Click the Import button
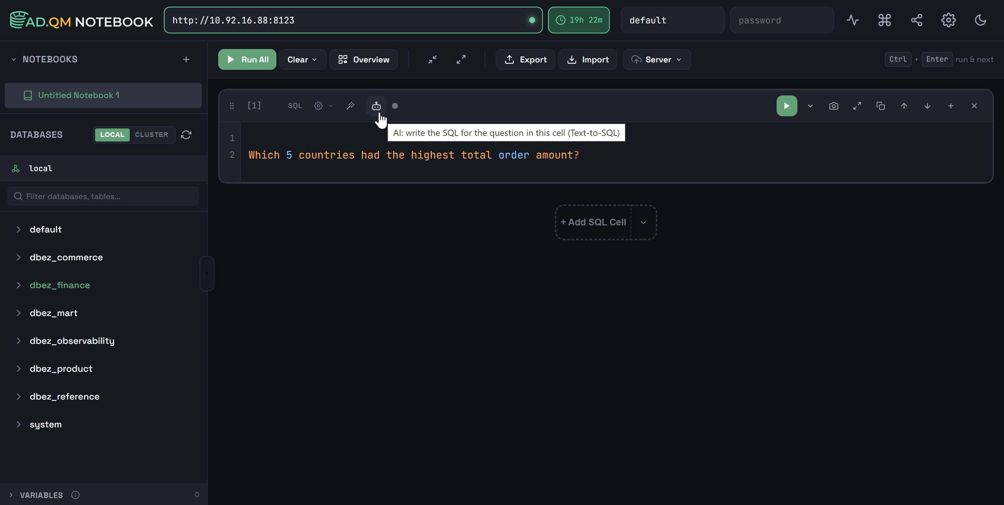 pos(587,59)
